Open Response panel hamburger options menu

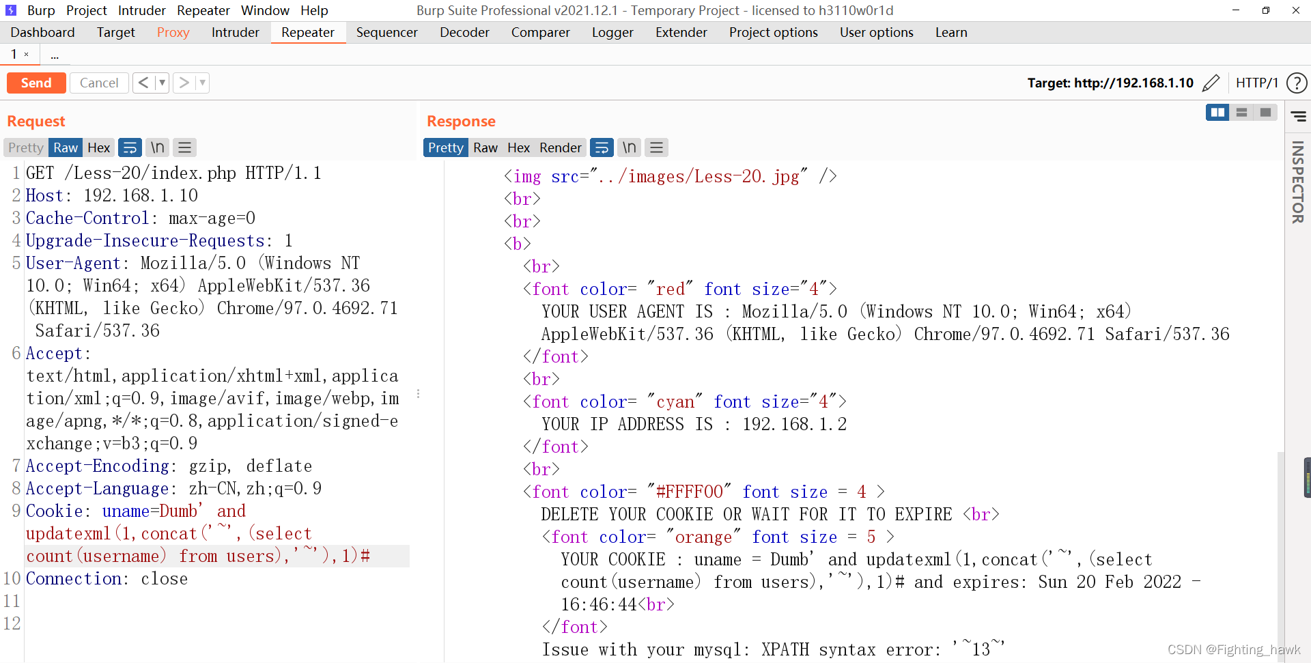656,147
